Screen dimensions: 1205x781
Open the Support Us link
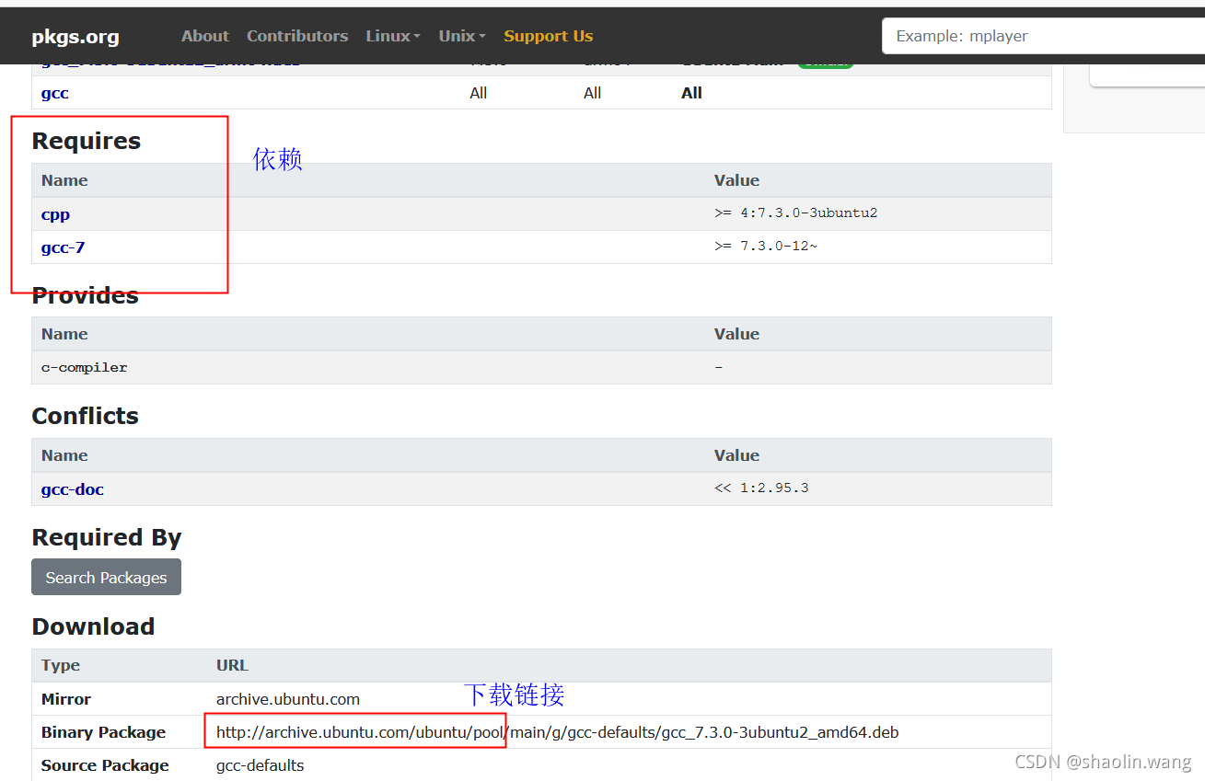coord(548,36)
